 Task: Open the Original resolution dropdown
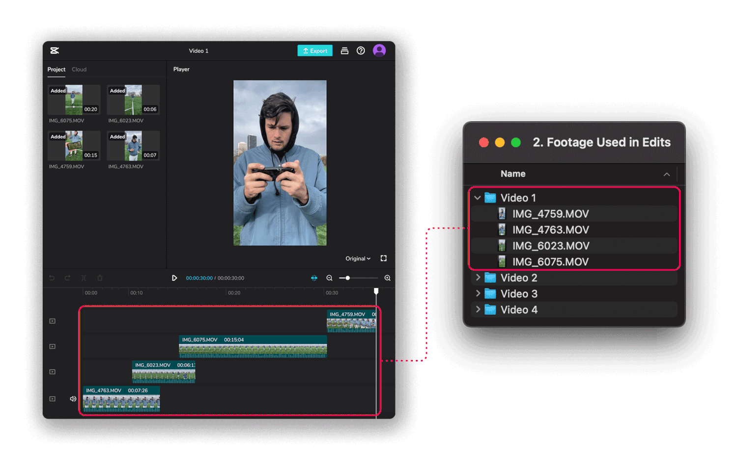pos(357,258)
